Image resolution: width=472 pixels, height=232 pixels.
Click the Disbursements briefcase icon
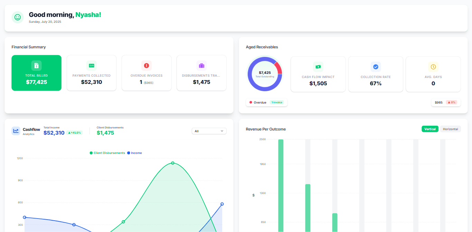coord(201,65)
